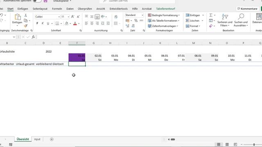Image resolution: width=262 pixels, height=147 pixels.
Task: Click the decrease indent icon
Action: point(103,23)
